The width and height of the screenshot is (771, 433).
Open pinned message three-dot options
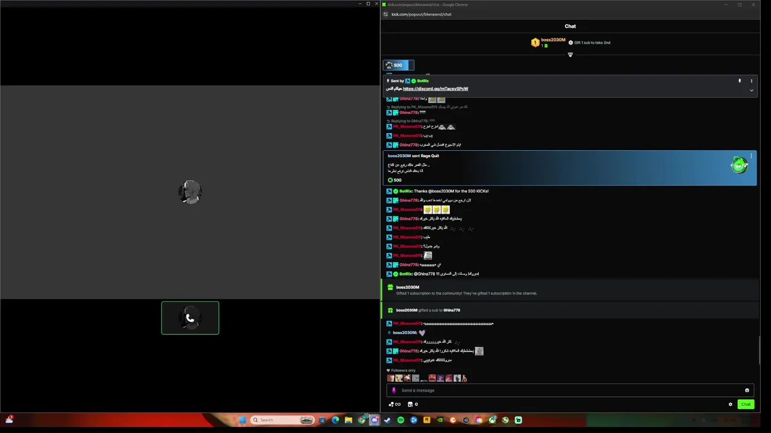[x=751, y=81]
